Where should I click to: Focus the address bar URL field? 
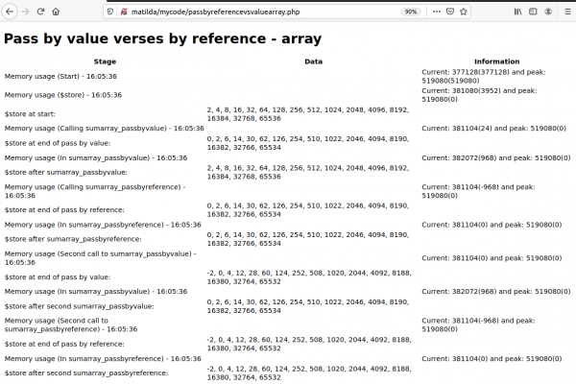click(265, 12)
